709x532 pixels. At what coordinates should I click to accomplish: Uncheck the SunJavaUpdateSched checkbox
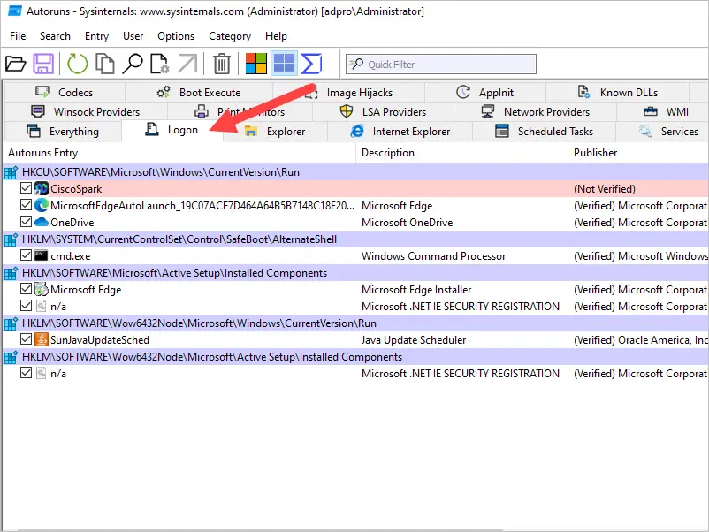click(27, 339)
